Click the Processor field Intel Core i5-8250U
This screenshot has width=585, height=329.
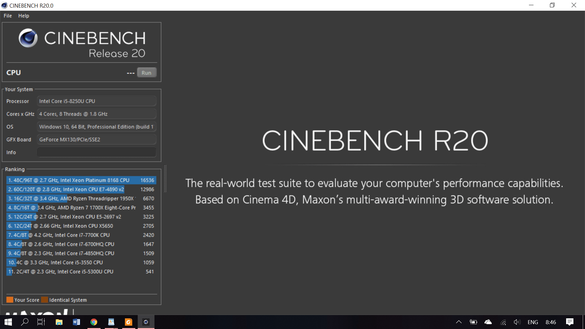point(97,101)
